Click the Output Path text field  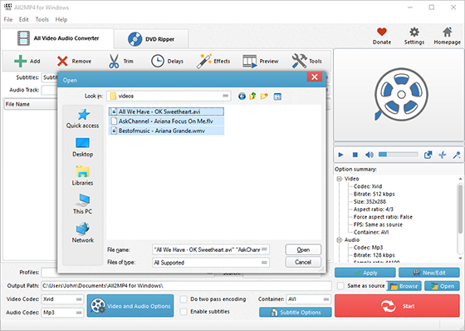tap(186, 286)
